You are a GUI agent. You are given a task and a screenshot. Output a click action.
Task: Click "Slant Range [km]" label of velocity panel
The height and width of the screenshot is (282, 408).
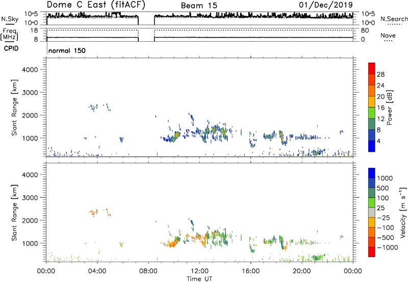14,213
